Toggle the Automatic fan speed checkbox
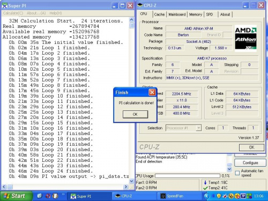Image resolution: width=268 pixels, height=201 pixels. [x=237, y=173]
